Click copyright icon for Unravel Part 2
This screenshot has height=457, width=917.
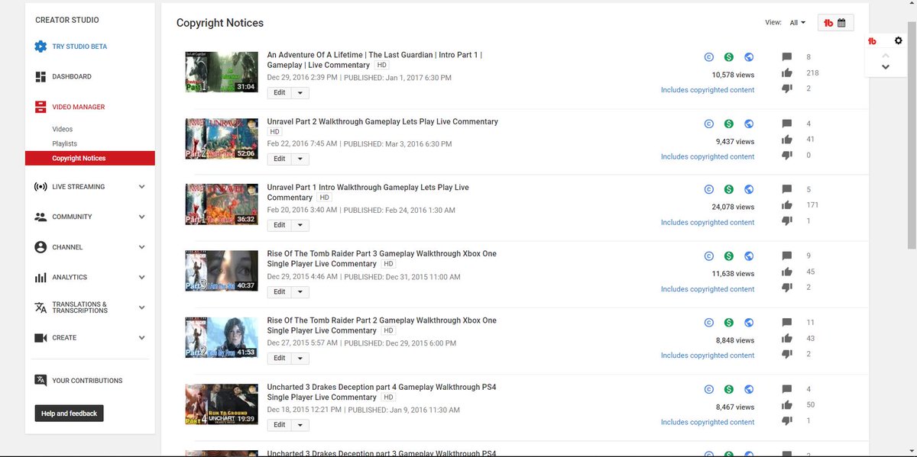coord(709,124)
